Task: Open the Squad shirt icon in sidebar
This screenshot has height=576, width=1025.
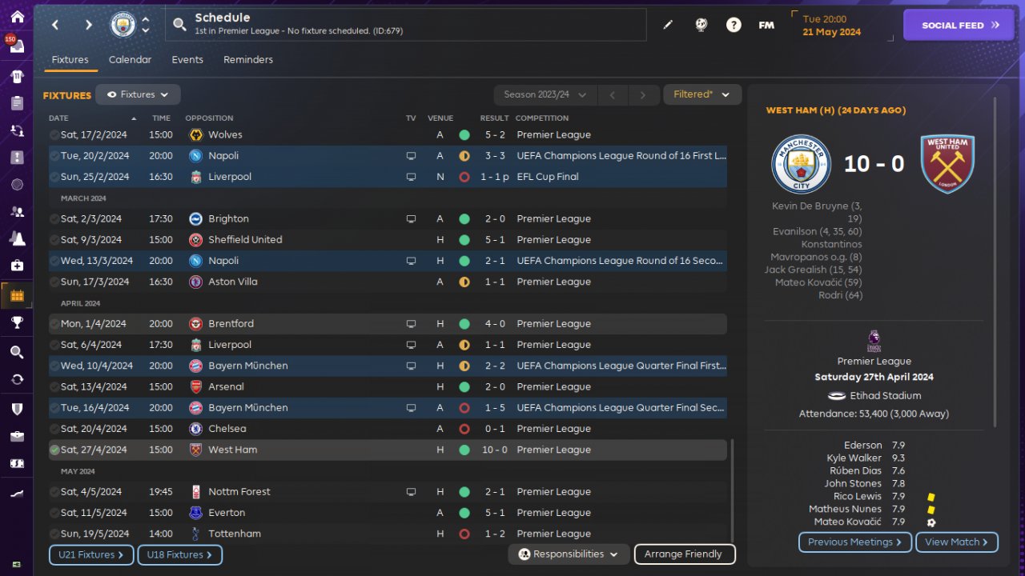Action: (17, 76)
